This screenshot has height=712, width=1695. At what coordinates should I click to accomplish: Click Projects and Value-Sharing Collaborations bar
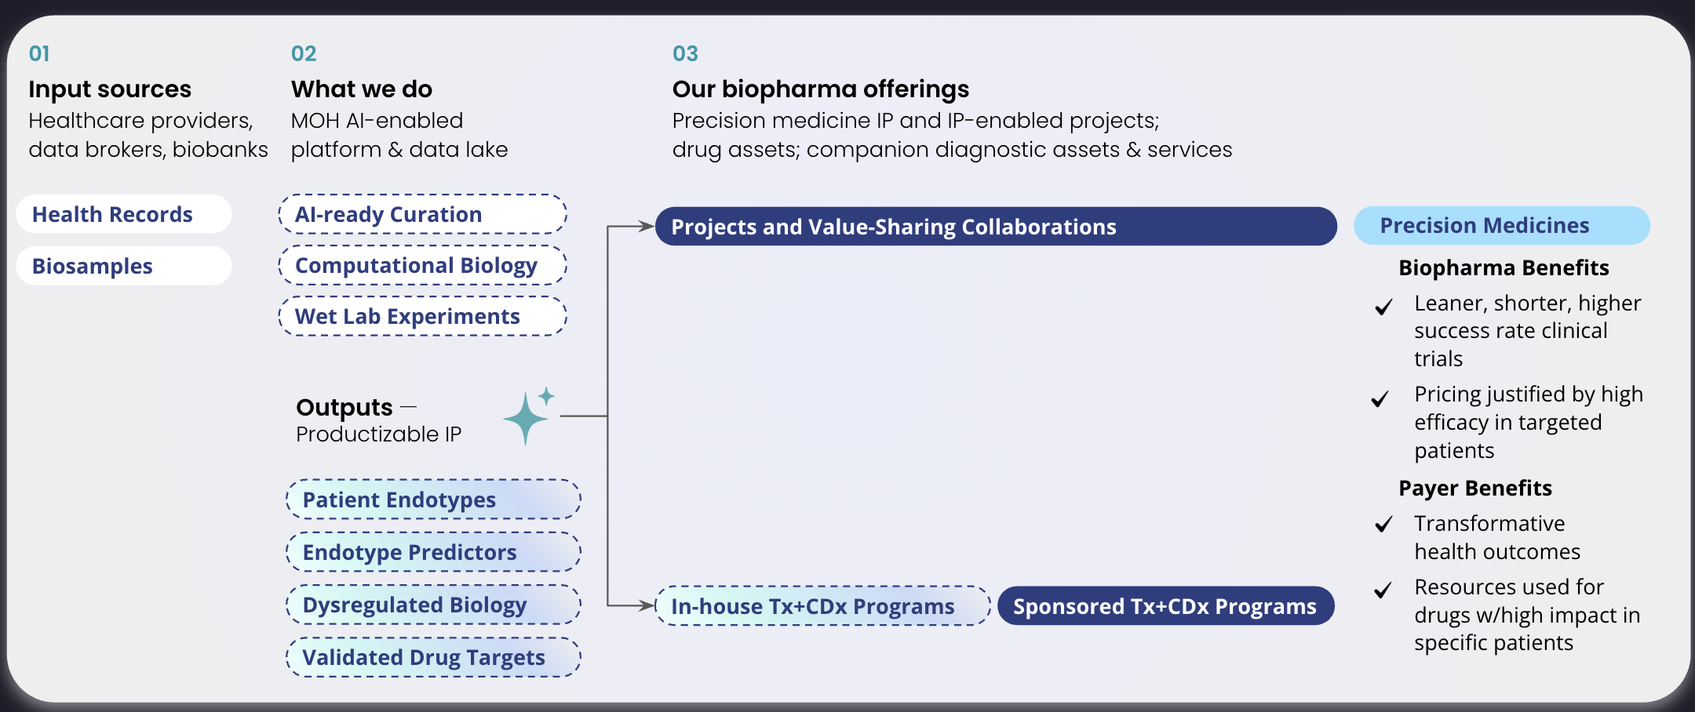(995, 227)
